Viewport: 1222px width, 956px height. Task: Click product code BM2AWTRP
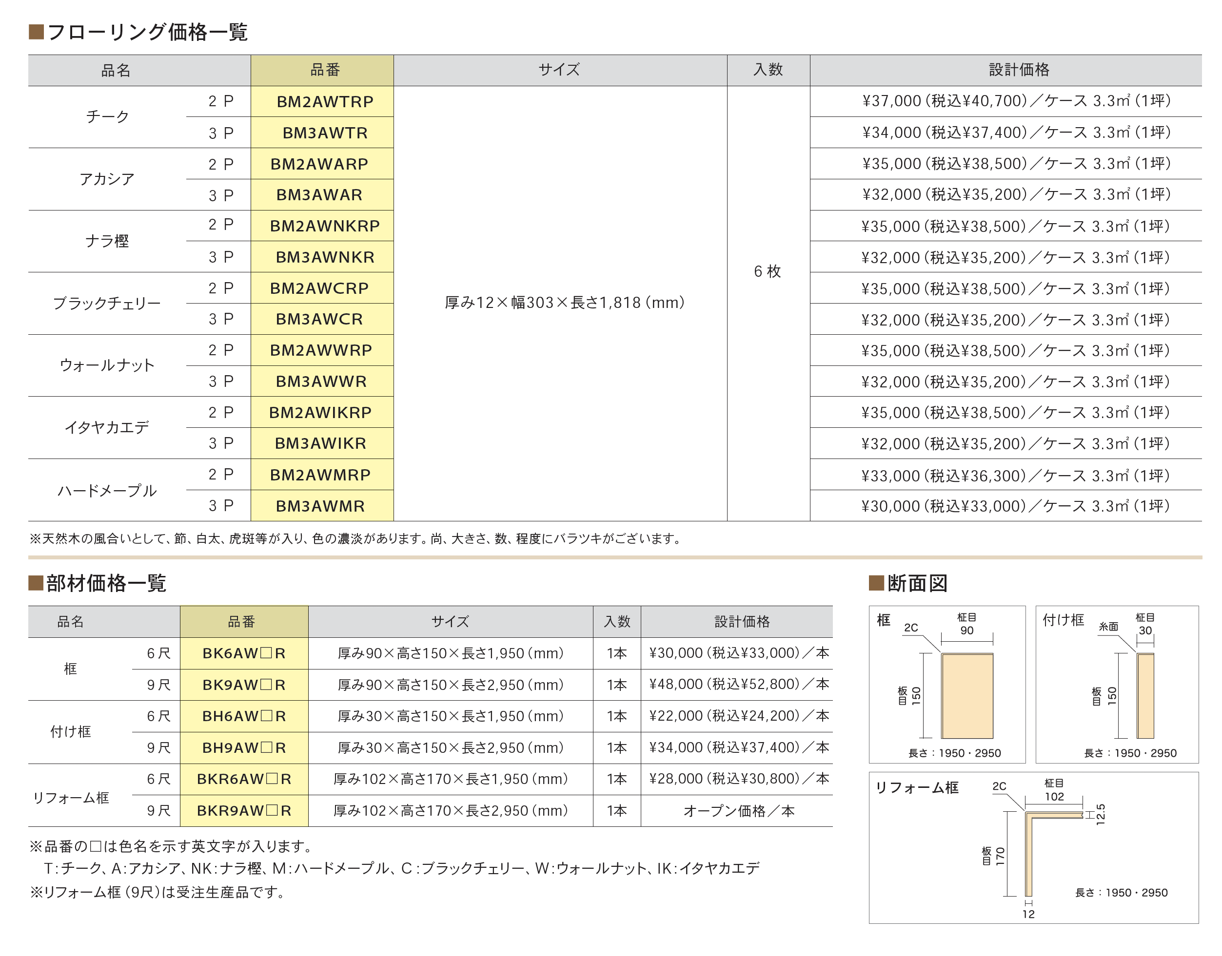[x=325, y=102]
